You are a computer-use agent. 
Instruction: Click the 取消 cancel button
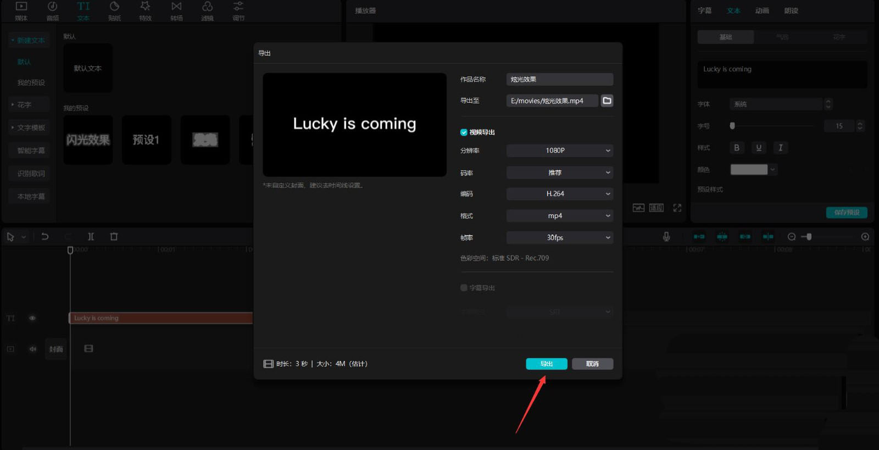tap(592, 364)
